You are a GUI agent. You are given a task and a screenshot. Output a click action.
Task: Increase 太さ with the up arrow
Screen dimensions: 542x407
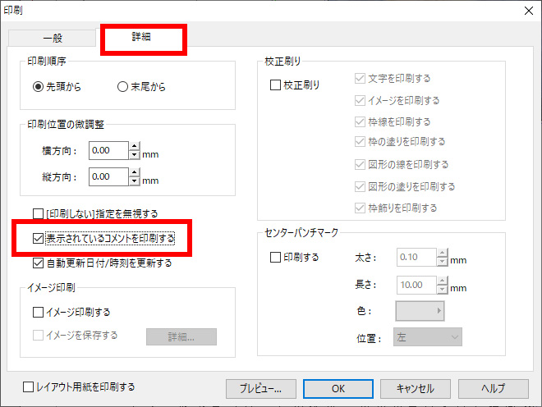pyautogui.click(x=443, y=253)
